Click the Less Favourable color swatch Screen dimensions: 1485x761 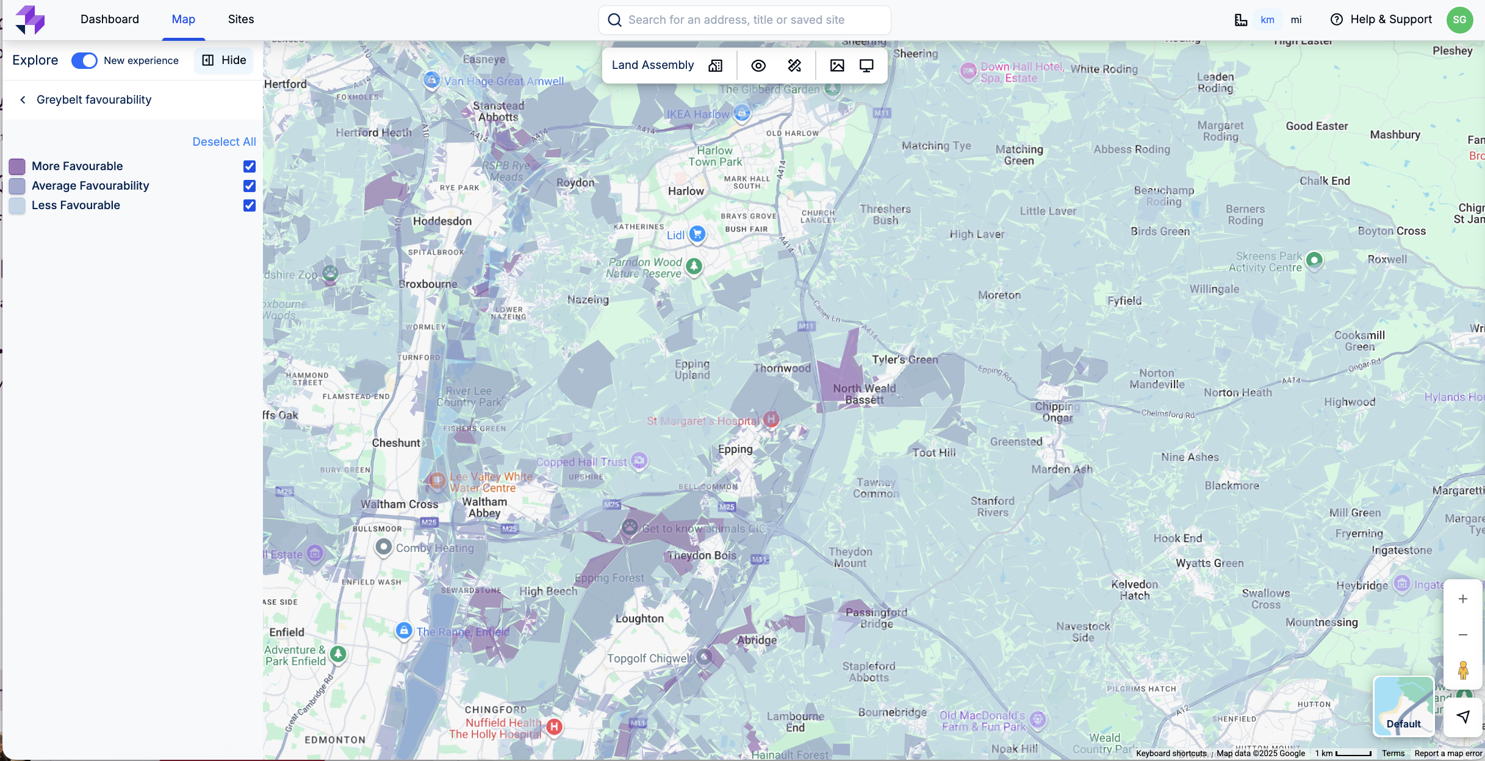[17, 205]
